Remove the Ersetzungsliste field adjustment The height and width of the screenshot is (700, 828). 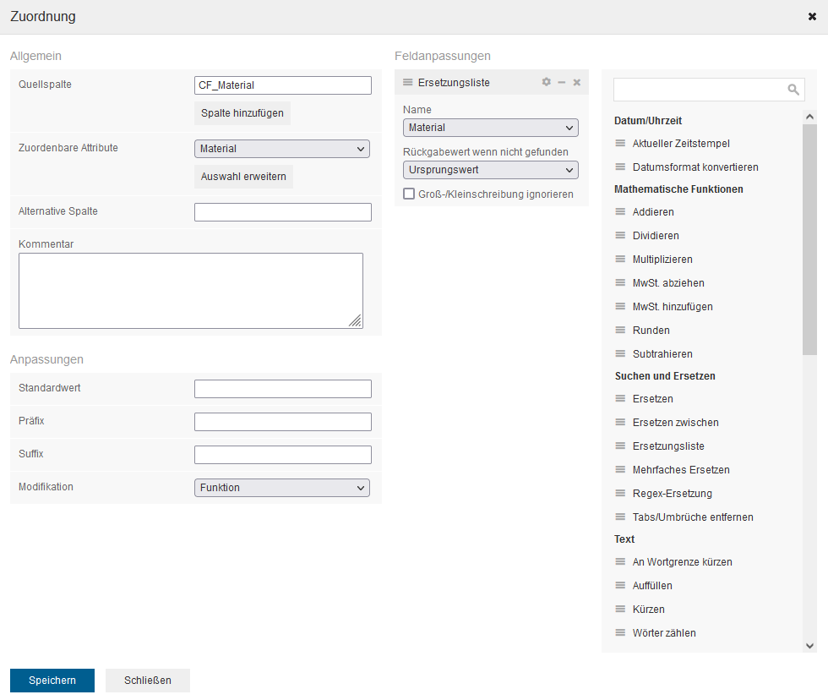click(576, 82)
